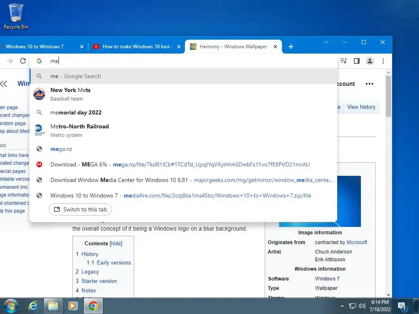Viewport: 419px width, 314px height.
Task: Click the red MEGA favicon icon
Action: click(x=39, y=164)
